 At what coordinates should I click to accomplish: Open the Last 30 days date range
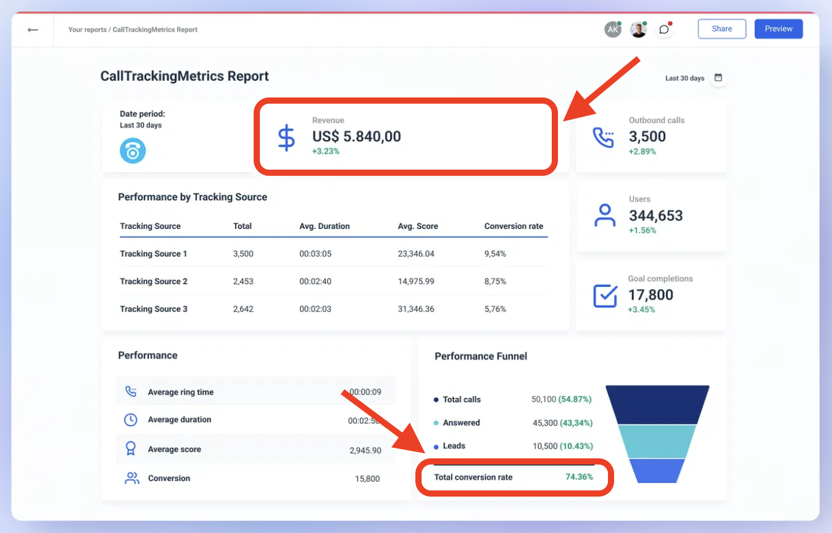tap(684, 78)
